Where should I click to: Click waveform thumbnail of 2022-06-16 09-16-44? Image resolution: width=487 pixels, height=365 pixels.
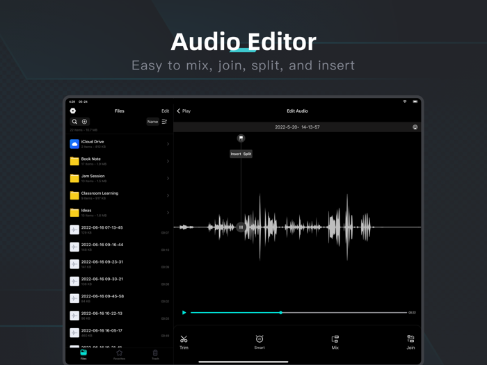click(74, 247)
